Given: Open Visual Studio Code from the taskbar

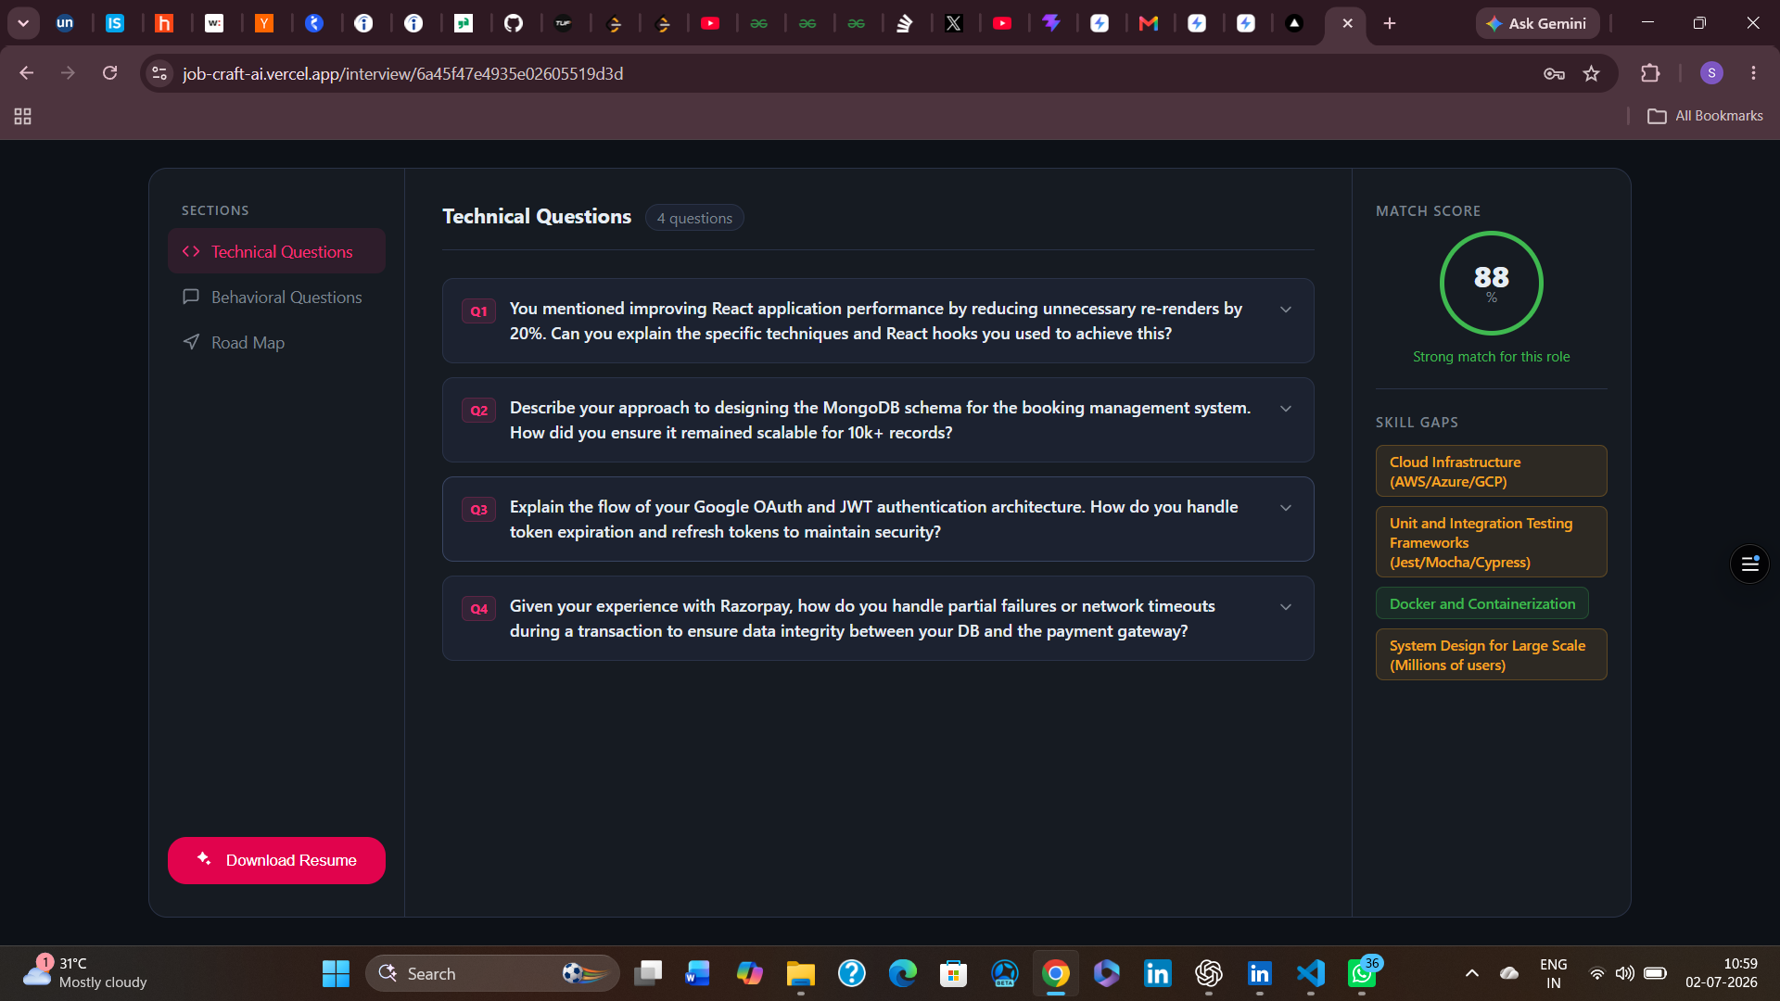Looking at the screenshot, I should pyautogui.click(x=1310, y=973).
